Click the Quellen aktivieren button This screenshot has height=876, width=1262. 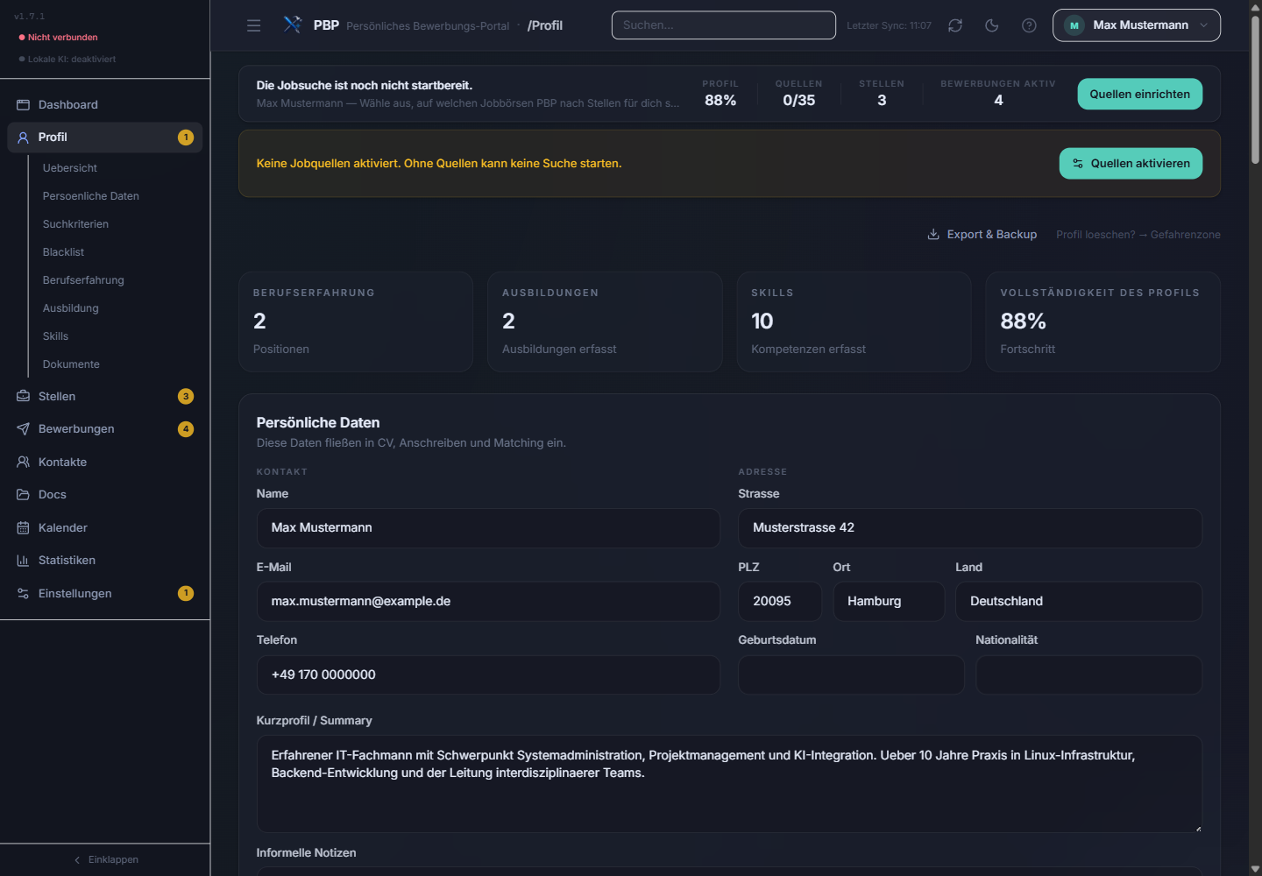pyautogui.click(x=1131, y=163)
